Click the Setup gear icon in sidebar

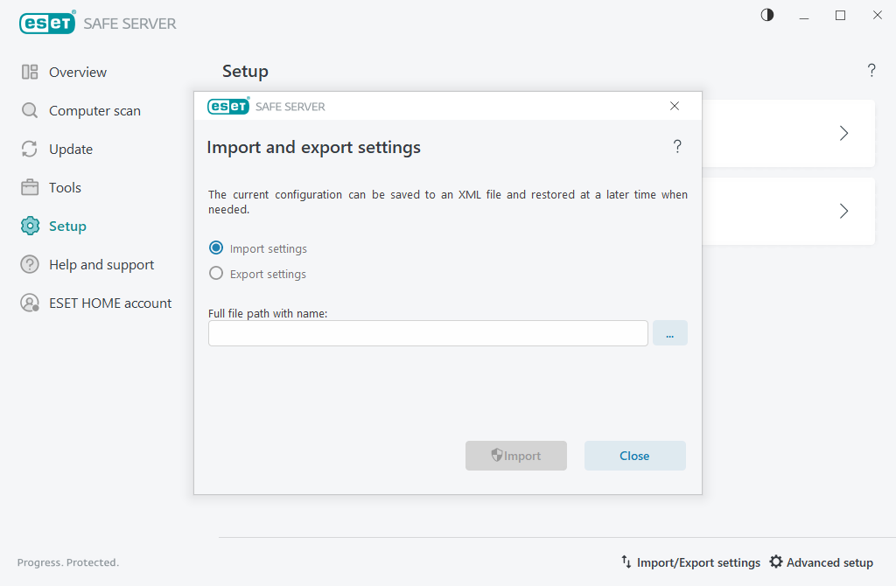[x=30, y=227]
